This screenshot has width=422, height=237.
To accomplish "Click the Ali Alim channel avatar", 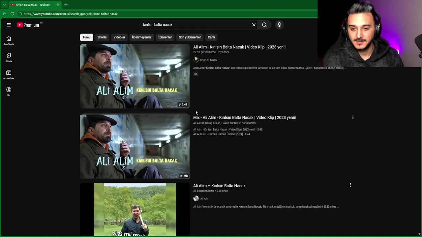I will pos(196,198).
